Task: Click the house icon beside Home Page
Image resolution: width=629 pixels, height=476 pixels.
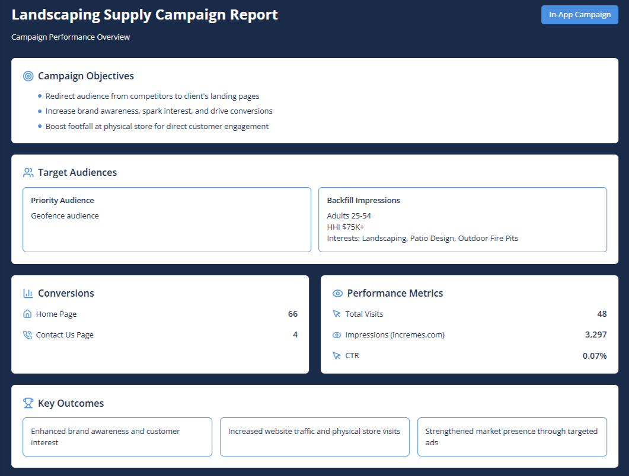Action: (x=27, y=314)
